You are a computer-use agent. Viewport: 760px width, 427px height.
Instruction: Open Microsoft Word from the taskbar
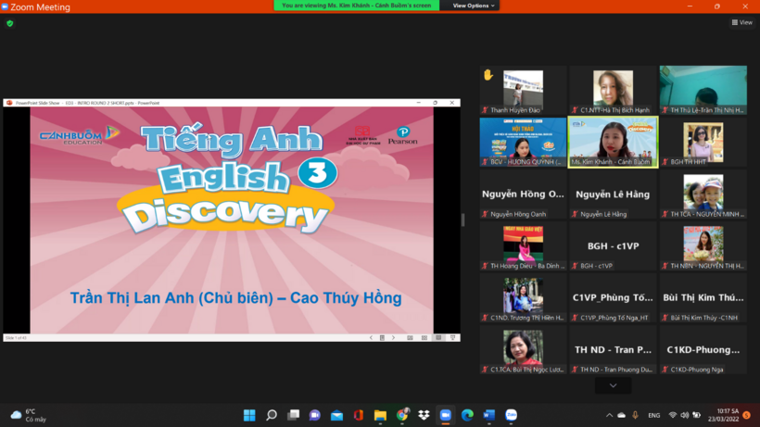click(x=489, y=415)
